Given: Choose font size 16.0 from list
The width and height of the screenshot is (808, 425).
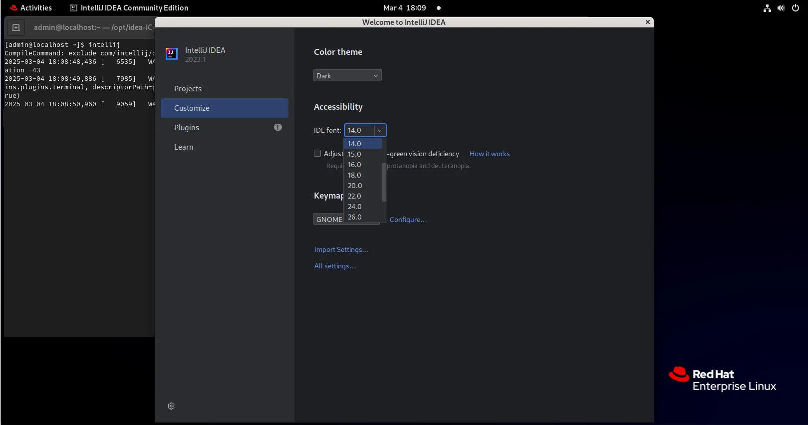Looking at the screenshot, I should click(363, 165).
